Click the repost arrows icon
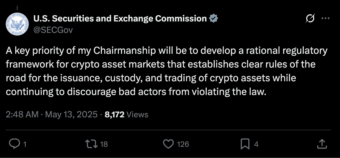The width and height of the screenshot is (340, 158). [x=92, y=144]
